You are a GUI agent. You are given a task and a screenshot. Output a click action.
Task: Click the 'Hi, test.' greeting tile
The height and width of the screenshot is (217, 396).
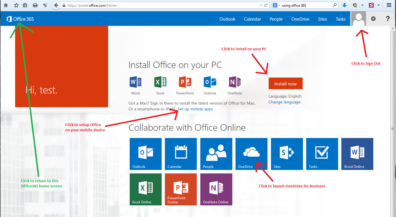(x=62, y=67)
